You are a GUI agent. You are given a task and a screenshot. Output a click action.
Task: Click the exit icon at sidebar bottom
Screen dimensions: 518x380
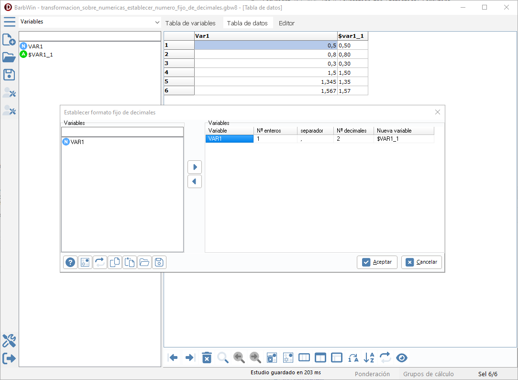9,358
